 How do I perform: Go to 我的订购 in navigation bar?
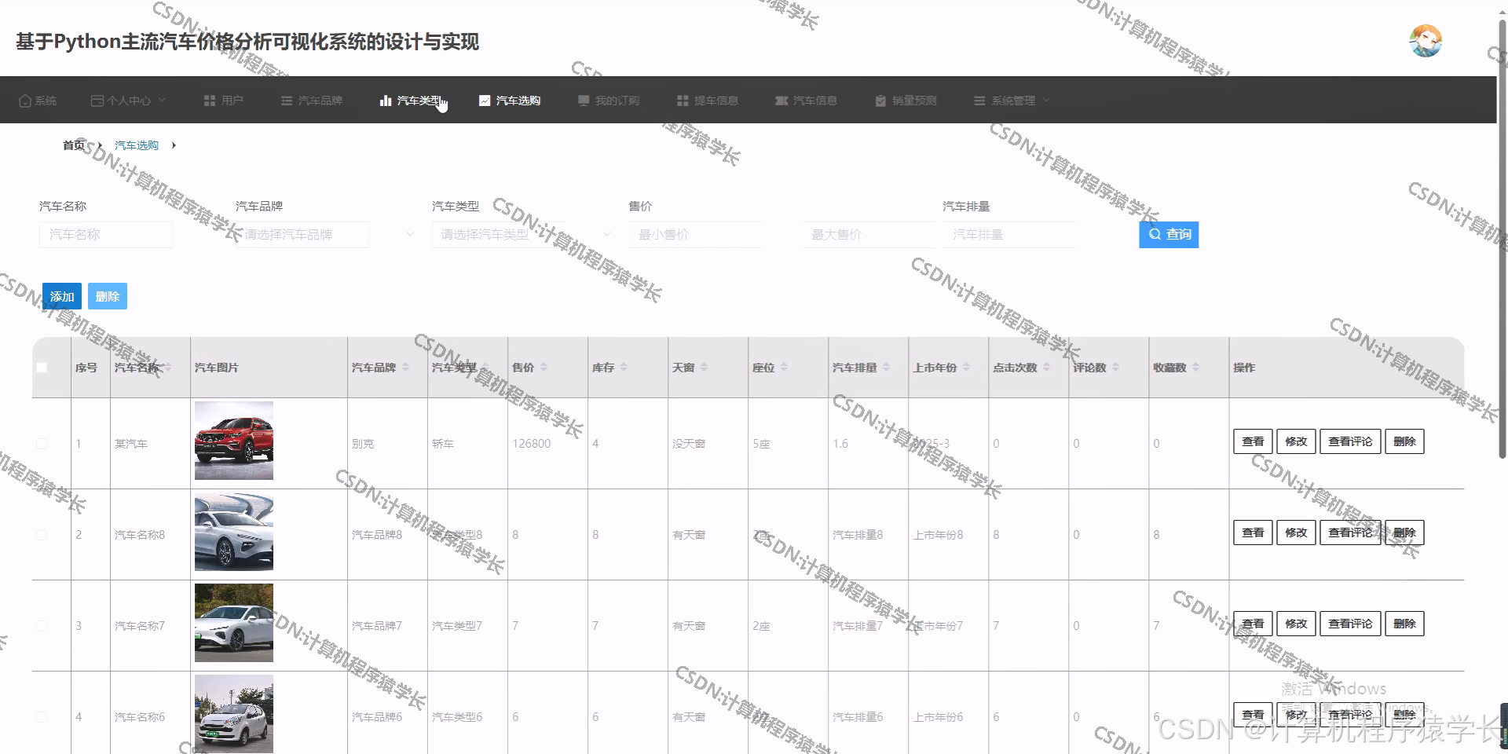609,101
